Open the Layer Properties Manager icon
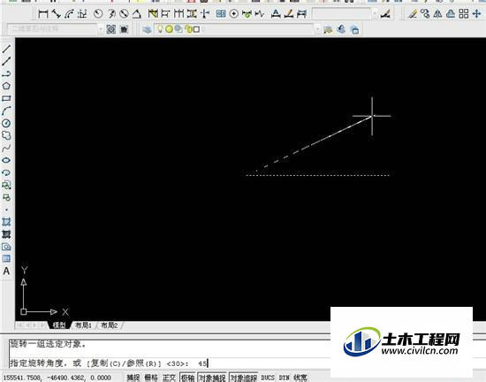The image size is (486, 382). pos(148,29)
